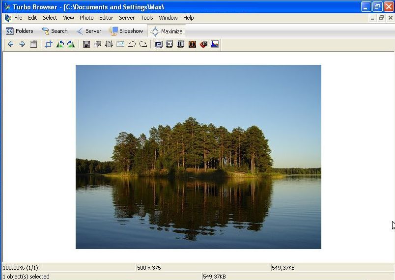Viewport: 395px width, 280px height.
Task: Toggle fit-to-screen monitor icon
Action: [159, 44]
